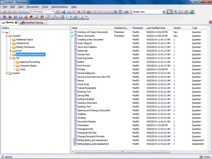The height and width of the screenshot is (159, 212).
Task: Expand the Excel folder node
Action: 10,51
